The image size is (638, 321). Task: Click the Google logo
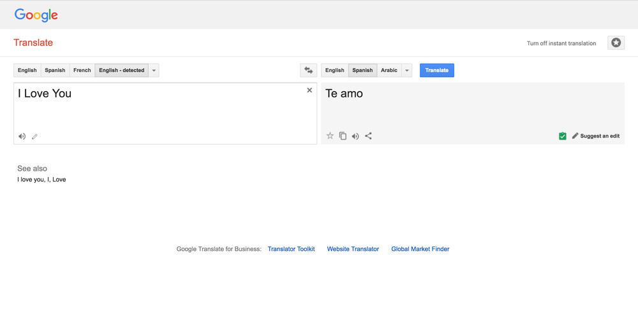(36, 15)
